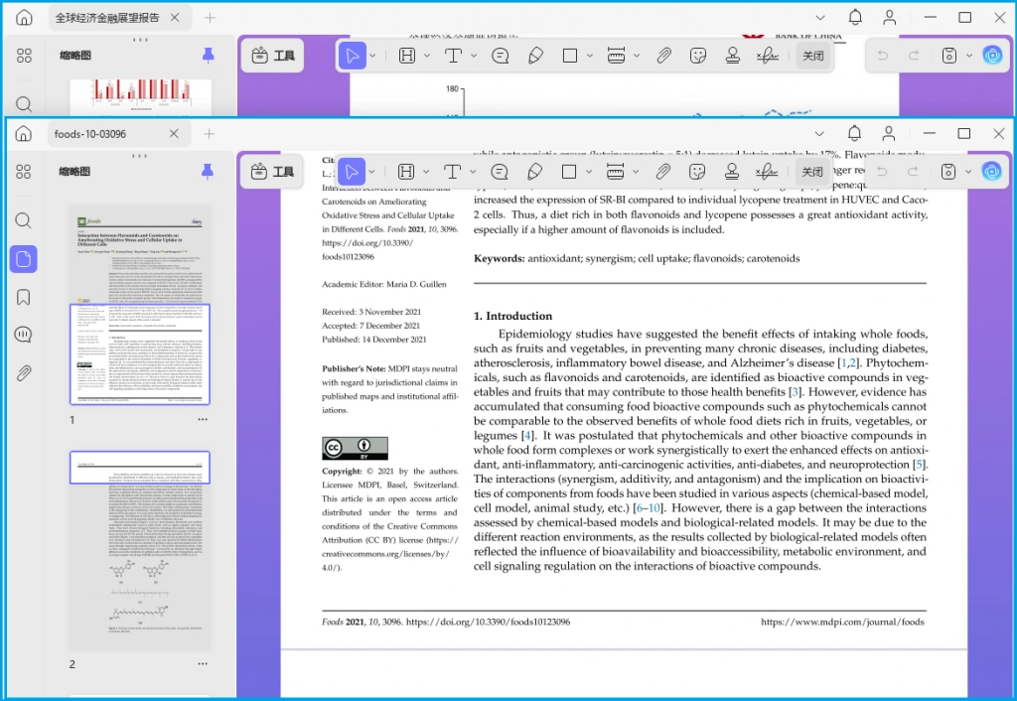Select the page 2 thumbnail

tap(139, 550)
